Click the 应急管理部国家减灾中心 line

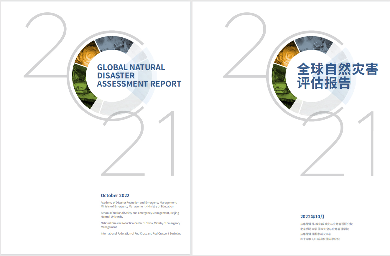[316, 234]
